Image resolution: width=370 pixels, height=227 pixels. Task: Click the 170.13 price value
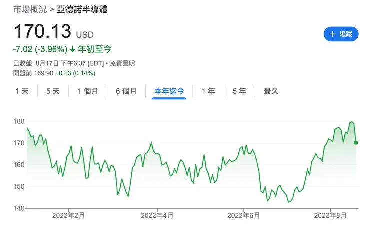click(42, 31)
